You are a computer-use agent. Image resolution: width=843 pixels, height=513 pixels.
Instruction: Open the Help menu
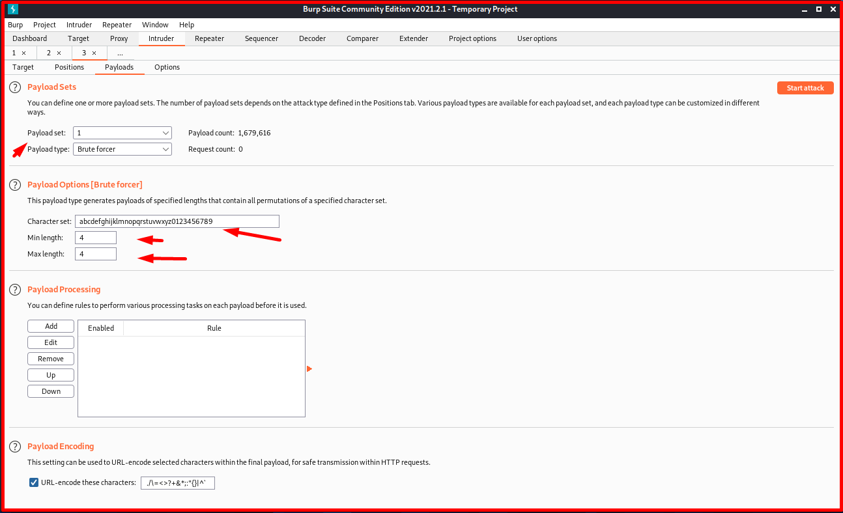coord(186,25)
